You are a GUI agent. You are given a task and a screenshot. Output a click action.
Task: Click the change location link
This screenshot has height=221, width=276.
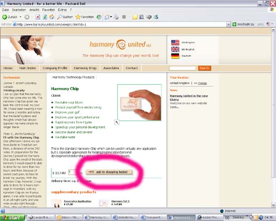(x=202, y=83)
